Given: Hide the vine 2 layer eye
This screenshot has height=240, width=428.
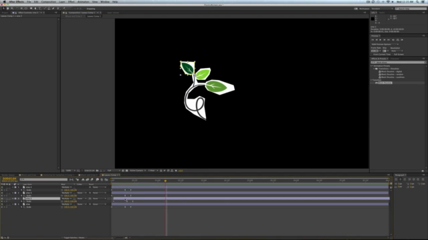Looking at the screenshot, I should pyautogui.click(x=2, y=199).
